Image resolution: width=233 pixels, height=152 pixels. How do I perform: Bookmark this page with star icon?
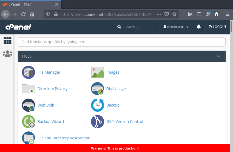pyautogui.click(x=174, y=14)
